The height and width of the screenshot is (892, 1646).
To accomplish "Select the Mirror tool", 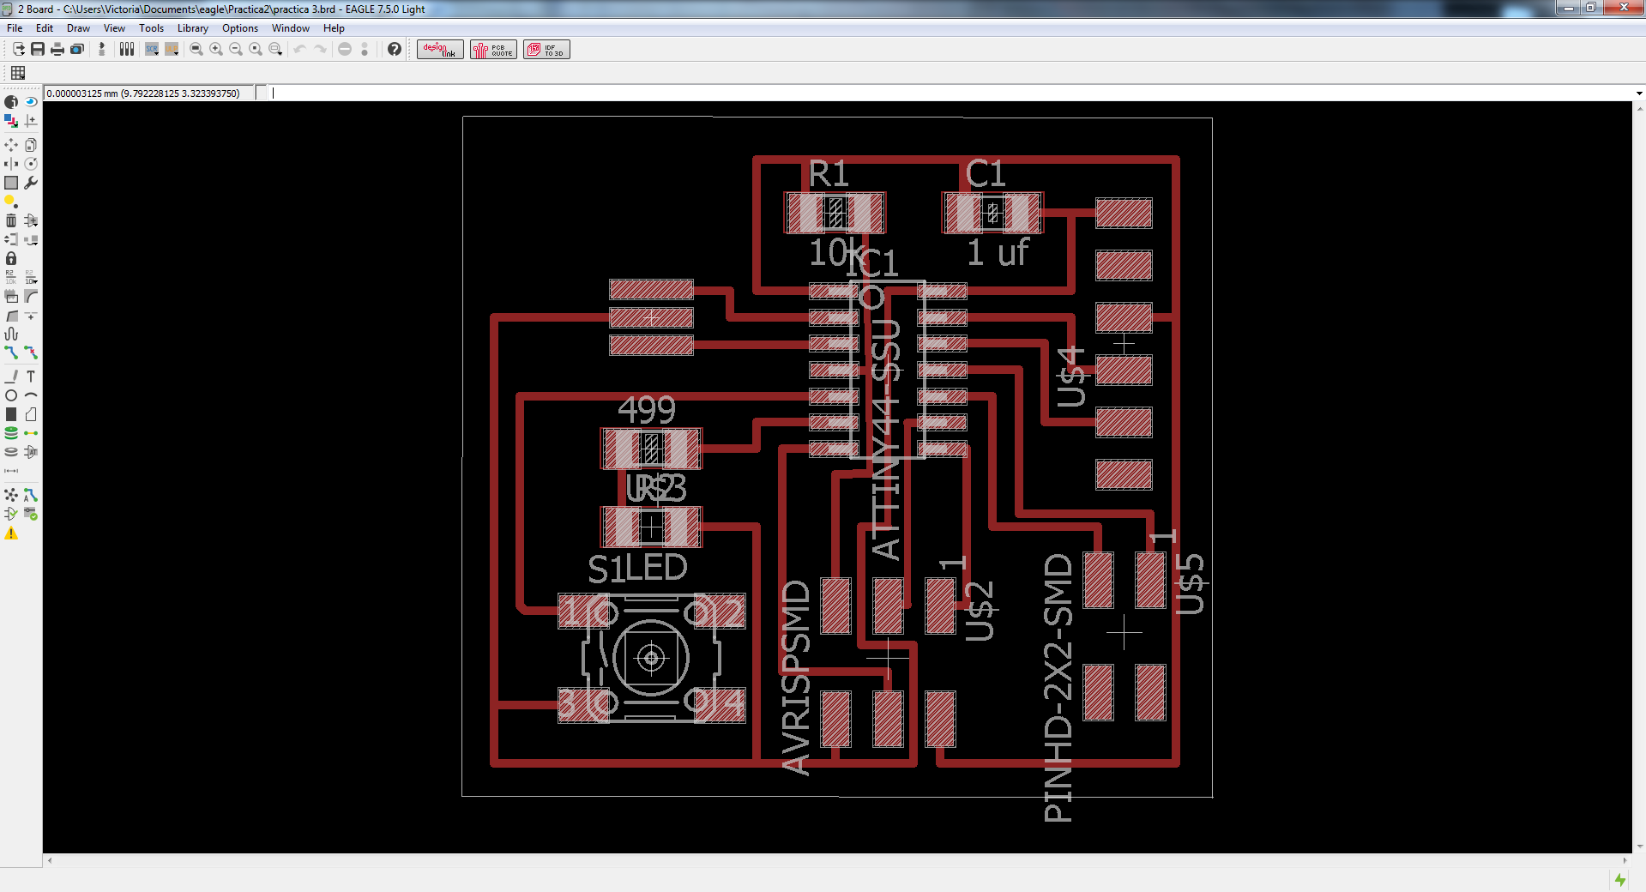I will tap(11, 164).
